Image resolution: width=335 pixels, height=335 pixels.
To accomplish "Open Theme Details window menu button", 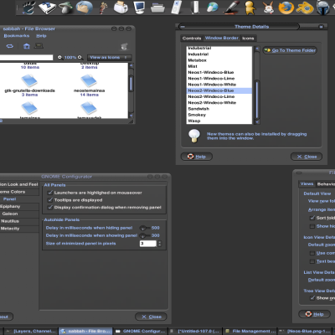I will click(183, 27).
